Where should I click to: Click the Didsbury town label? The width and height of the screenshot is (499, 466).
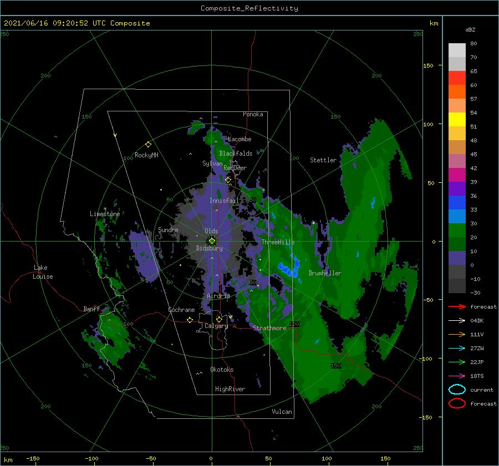coord(209,248)
